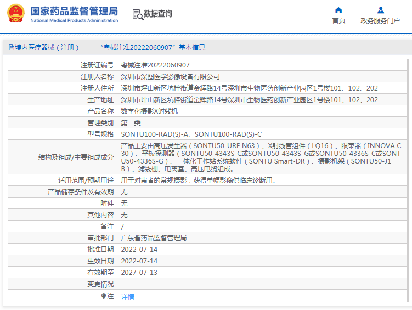This screenshot has width=412, height=310.
Task: Click the 附件 label
Action: click(x=107, y=204)
